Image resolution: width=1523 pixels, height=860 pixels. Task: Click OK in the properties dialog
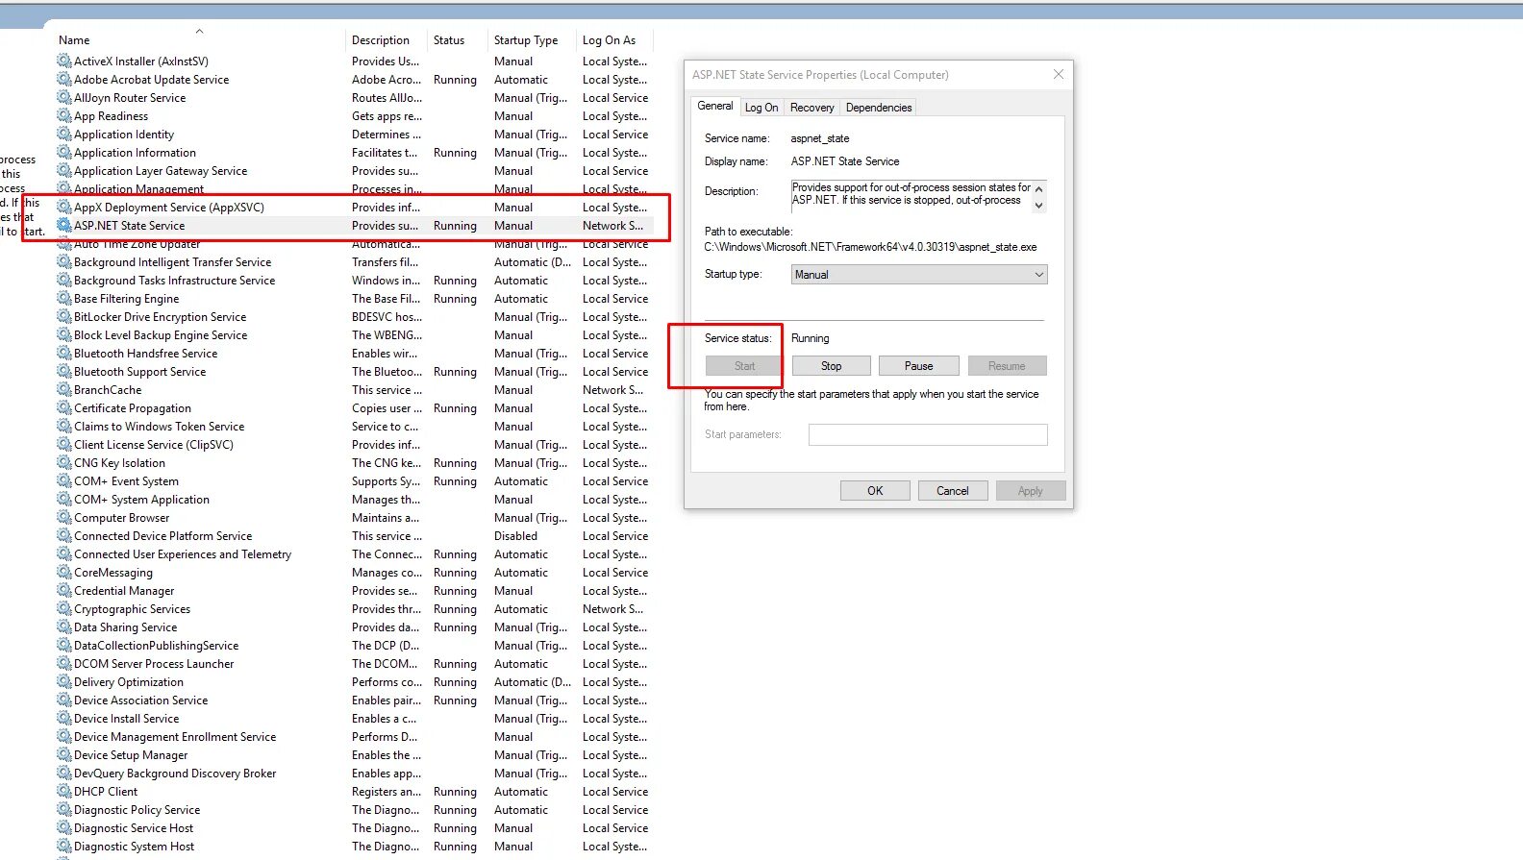pos(875,491)
